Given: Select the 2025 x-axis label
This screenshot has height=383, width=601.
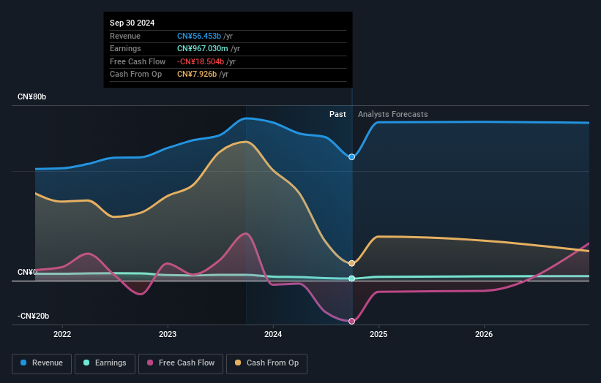Looking at the screenshot, I should (x=378, y=334).
